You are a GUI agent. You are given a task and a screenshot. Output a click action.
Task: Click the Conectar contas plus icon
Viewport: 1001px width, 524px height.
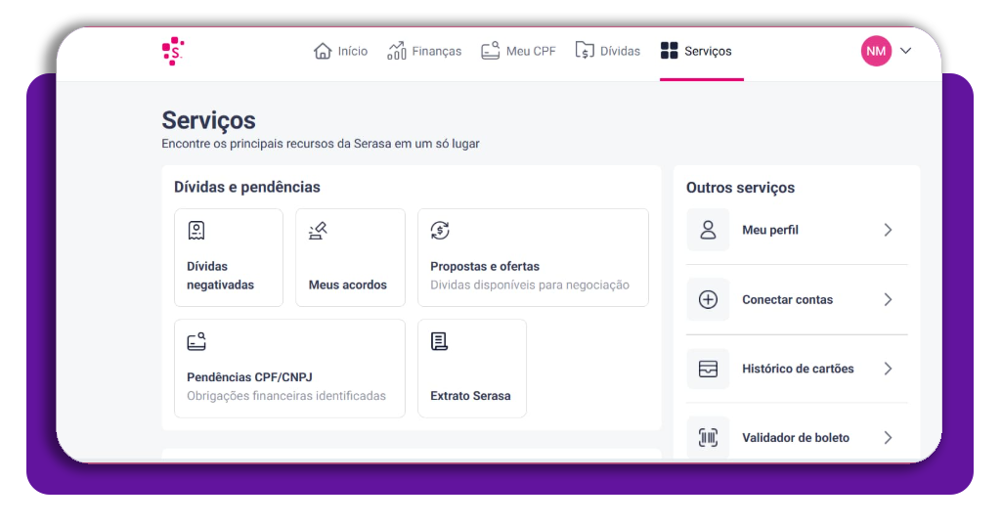(x=708, y=299)
